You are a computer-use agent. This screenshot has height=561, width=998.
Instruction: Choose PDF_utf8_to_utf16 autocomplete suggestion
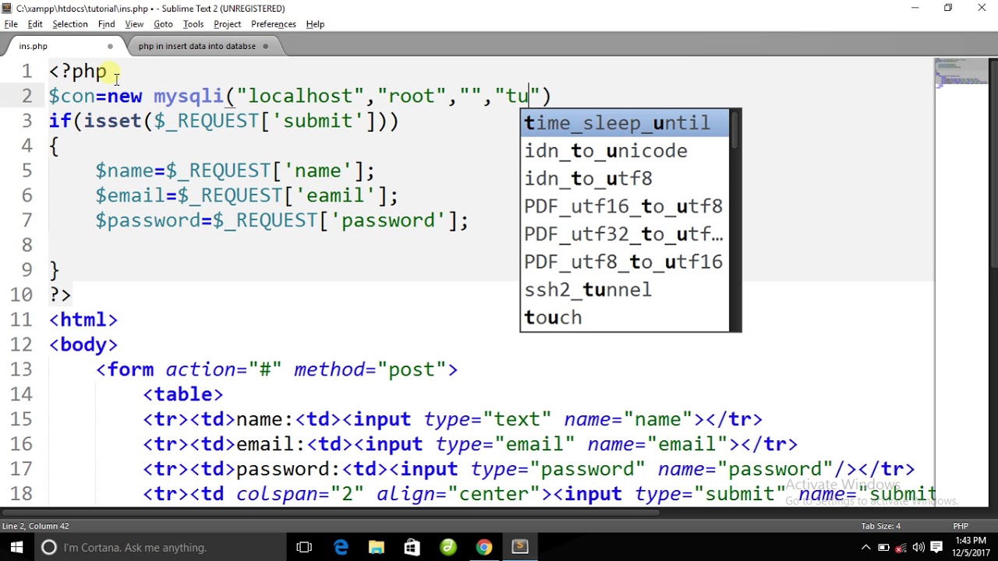click(625, 262)
